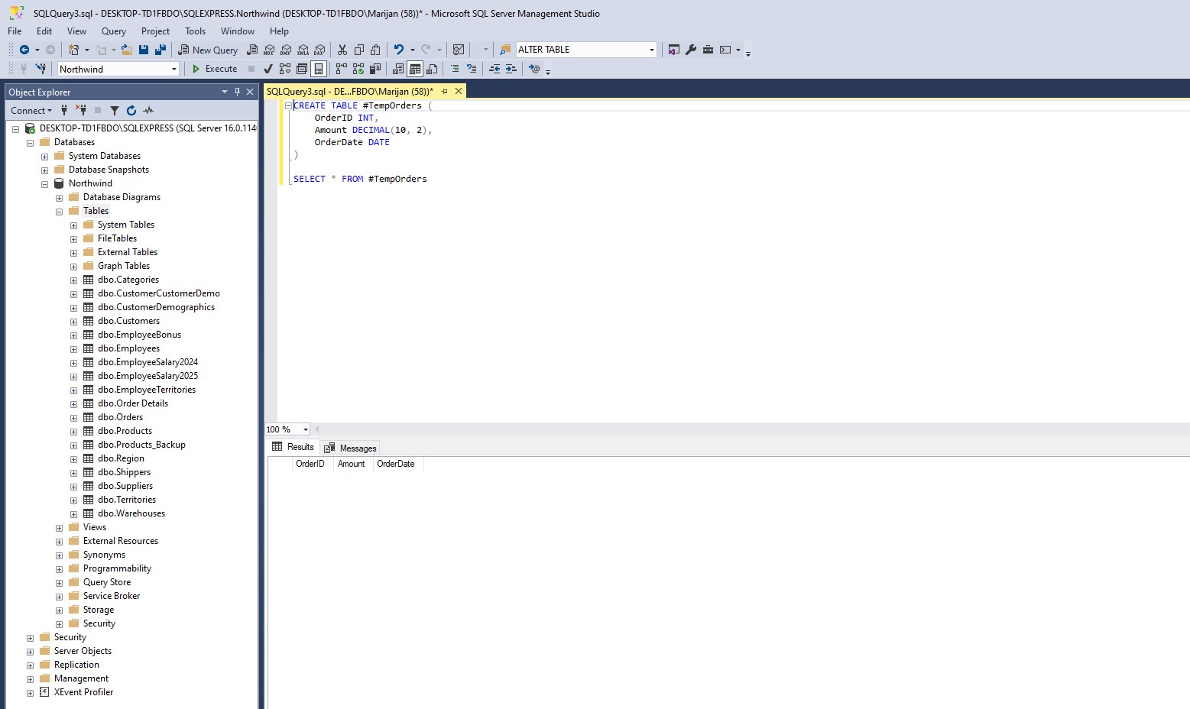The image size is (1190, 709).
Task: Open the Project menu
Action: (155, 31)
